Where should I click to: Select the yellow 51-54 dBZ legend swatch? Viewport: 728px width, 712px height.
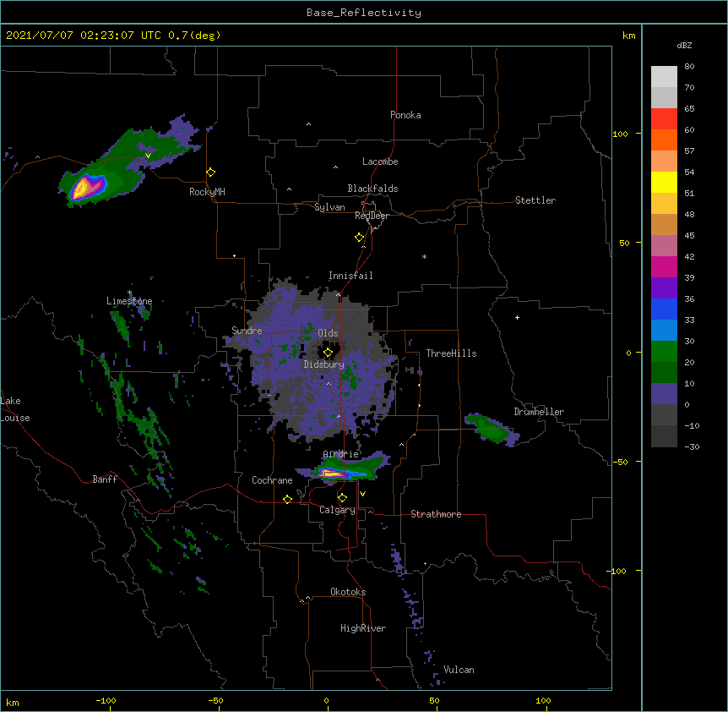click(664, 182)
